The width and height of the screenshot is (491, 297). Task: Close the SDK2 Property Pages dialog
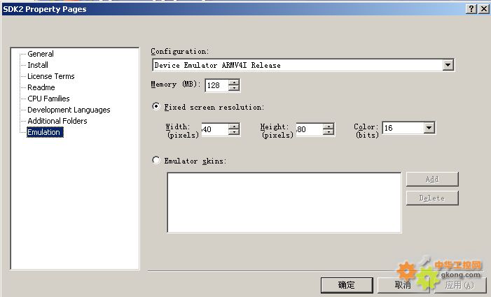point(484,9)
